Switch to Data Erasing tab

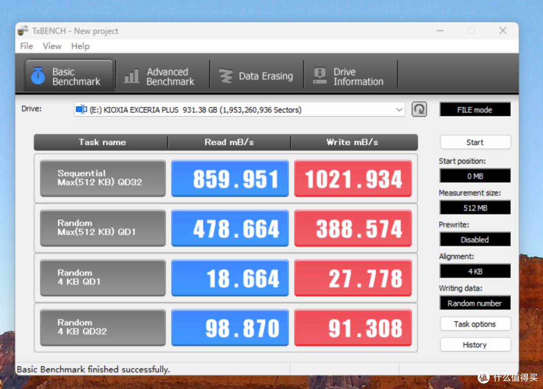coord(256,76)
